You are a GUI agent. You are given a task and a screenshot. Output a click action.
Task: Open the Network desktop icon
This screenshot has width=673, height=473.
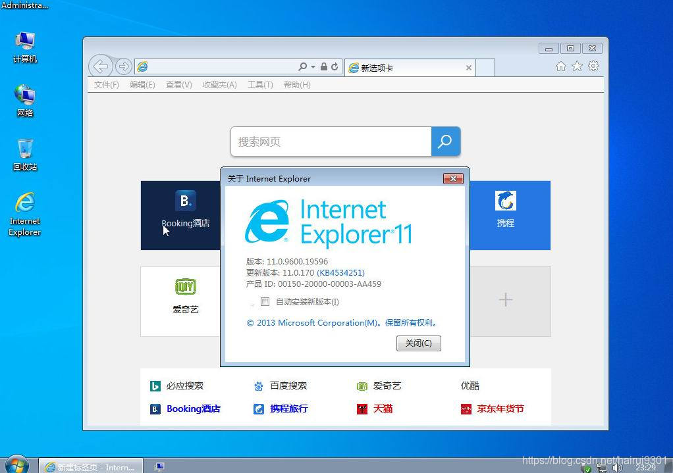[x=25, y=101]
